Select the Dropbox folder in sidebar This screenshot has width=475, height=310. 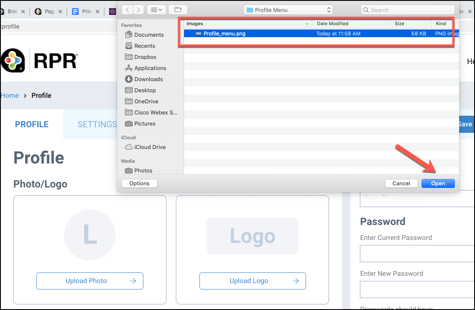point(145,57)
